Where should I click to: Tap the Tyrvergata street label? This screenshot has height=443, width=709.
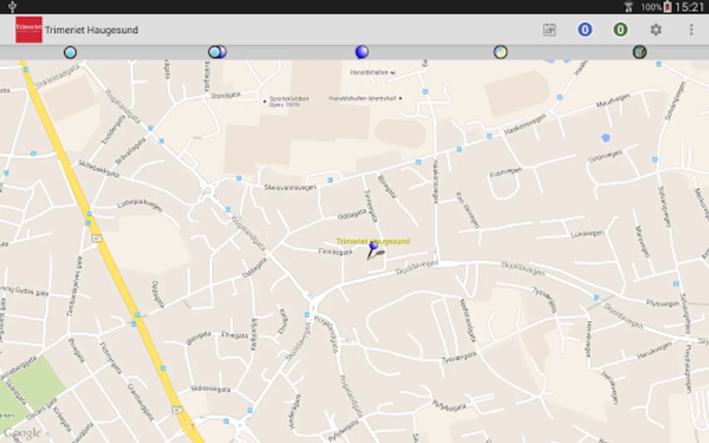[459, 357]
